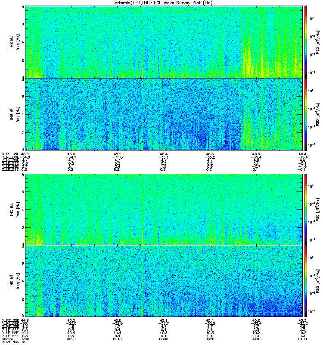Screen dimensions: 323x345
Task: Click the plot title Artemis(THB,THC) FGL Wave Survey Plot
Action: coord(163,3)
